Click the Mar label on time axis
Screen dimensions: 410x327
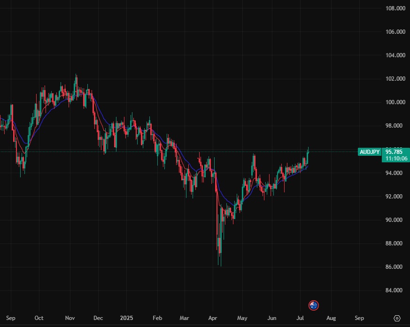click(x=185, y=318)
